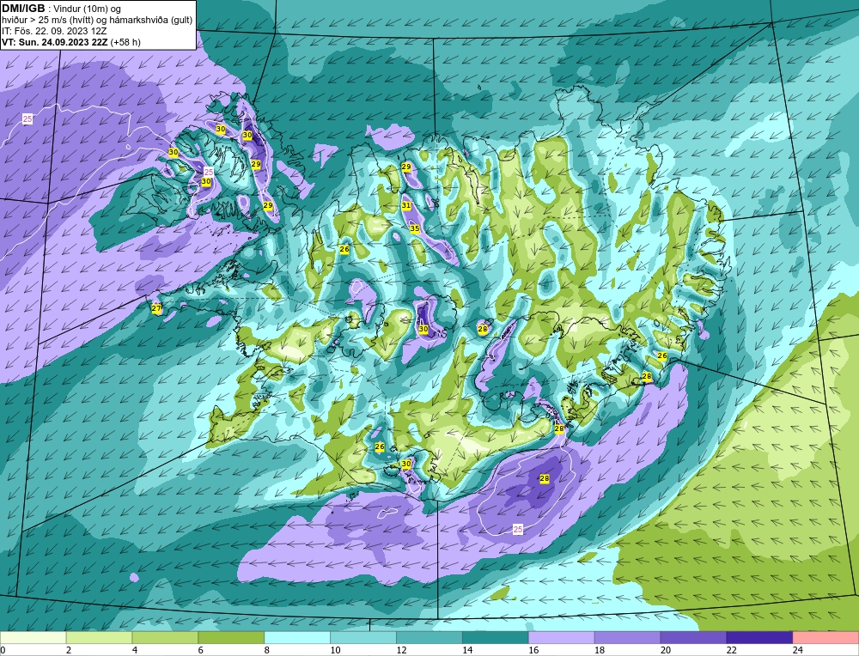
Task: Click the legend scale number 16
Action: coord(533,650)
